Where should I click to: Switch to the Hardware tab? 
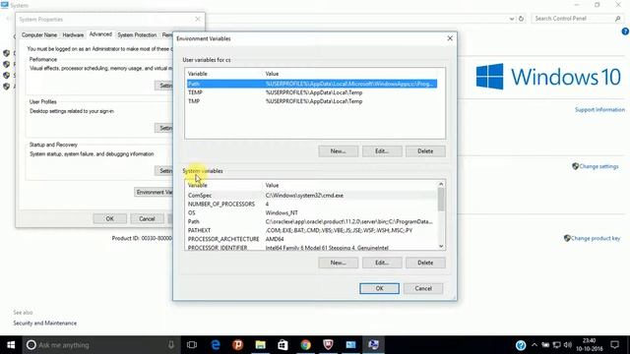(x=73, y=35)
